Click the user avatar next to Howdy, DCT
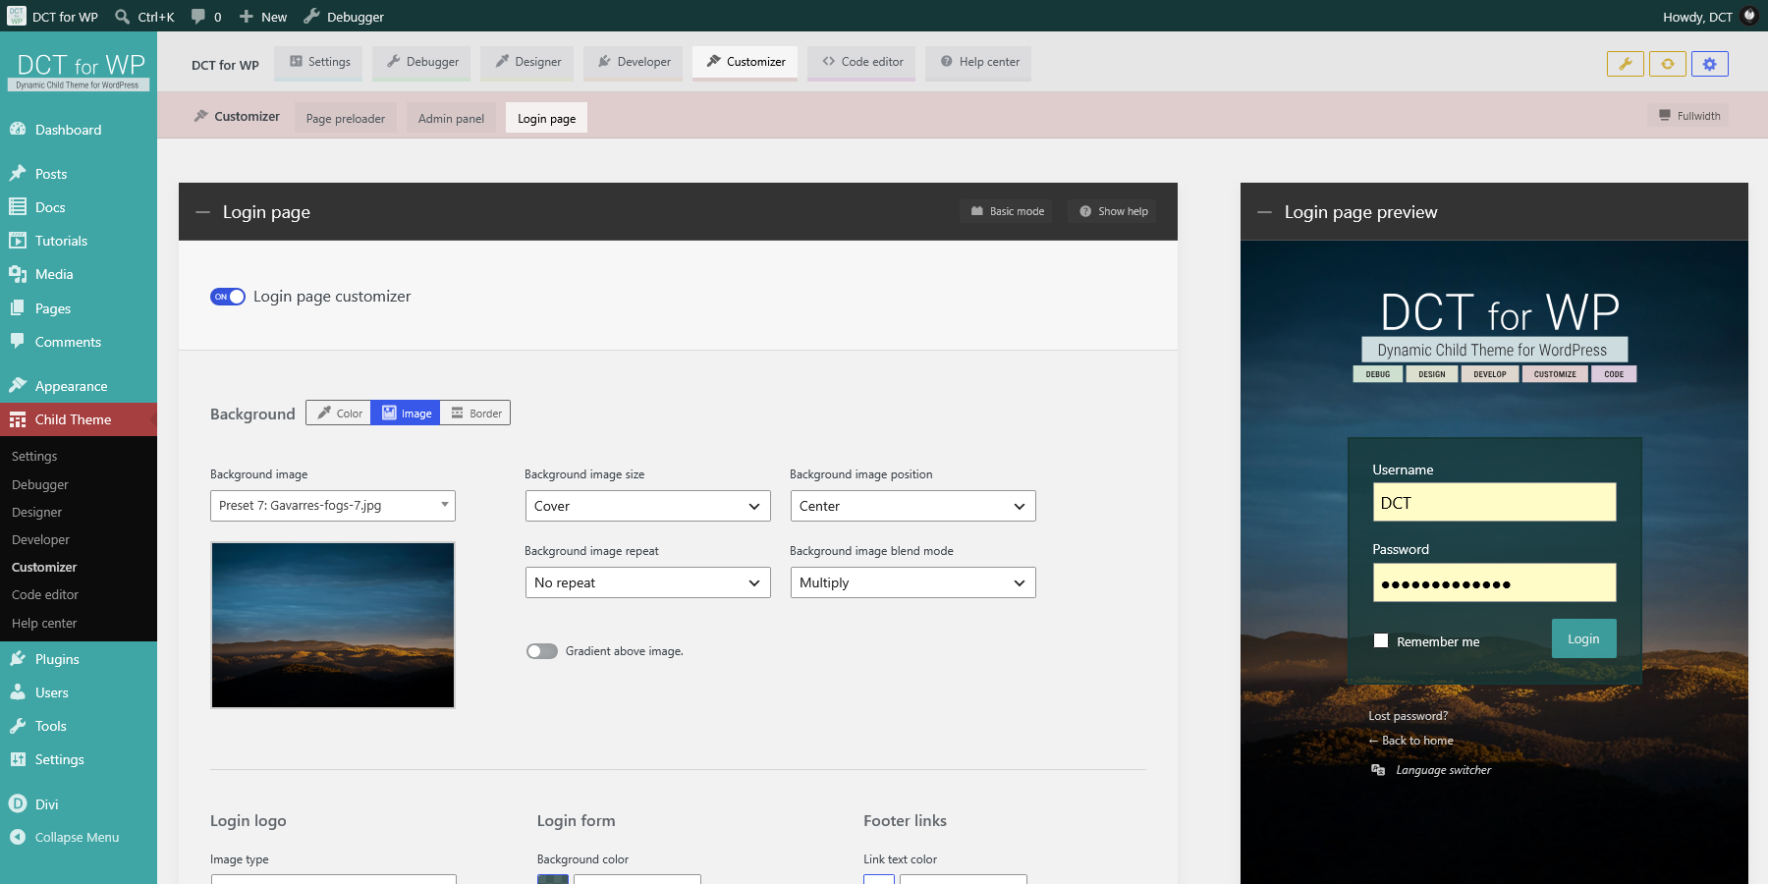The height and width of the screenshot is (884, 1768). [x=1749, y=16]
